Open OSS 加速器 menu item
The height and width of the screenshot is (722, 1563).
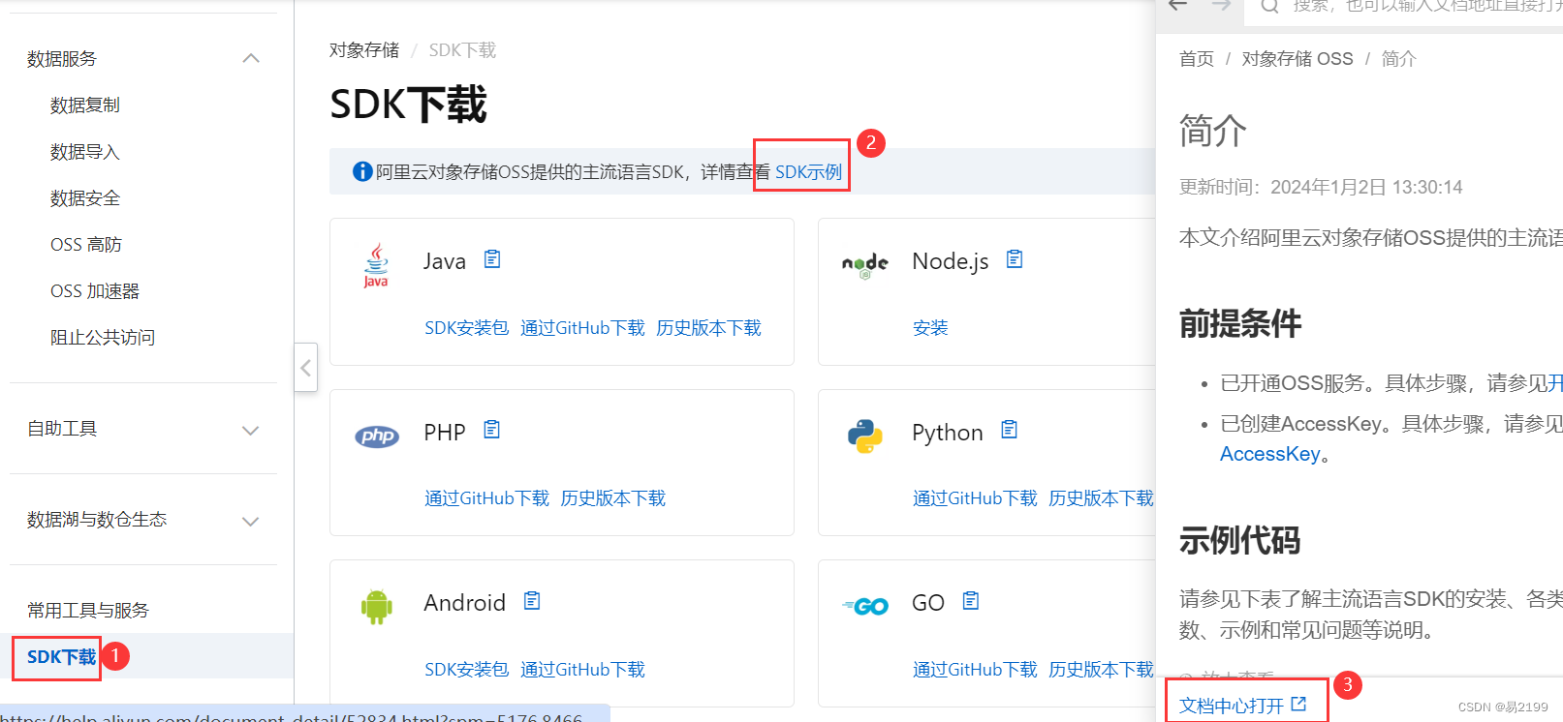(95, 291)
